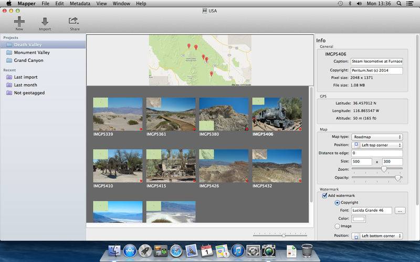Select Monument Valley project folder
420x262 pixels.
pyautogui.click(x=31, y=52)
